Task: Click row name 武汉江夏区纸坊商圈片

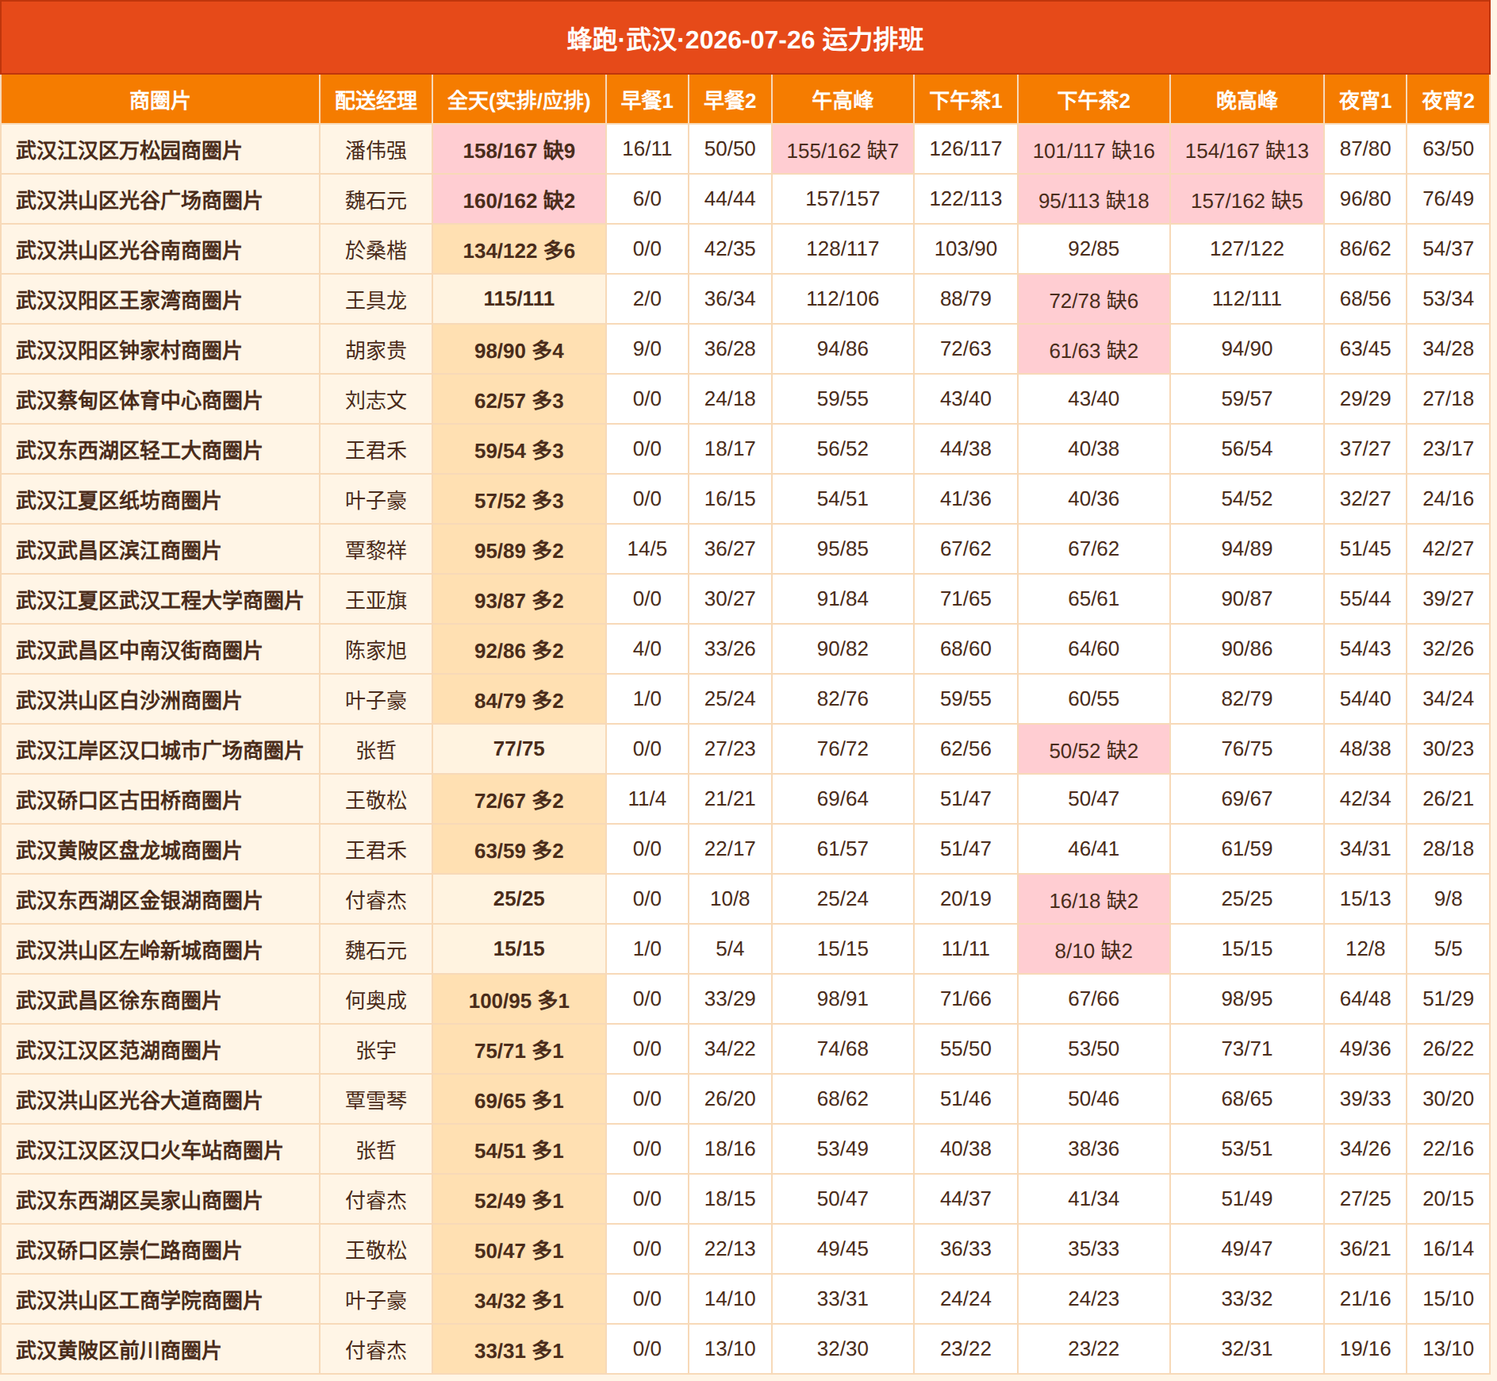Action: click(x=118, y=500)
